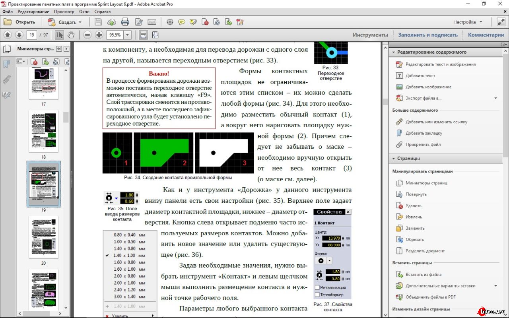Delete page icon in thumbnails panel toolbar

[35, 62]
